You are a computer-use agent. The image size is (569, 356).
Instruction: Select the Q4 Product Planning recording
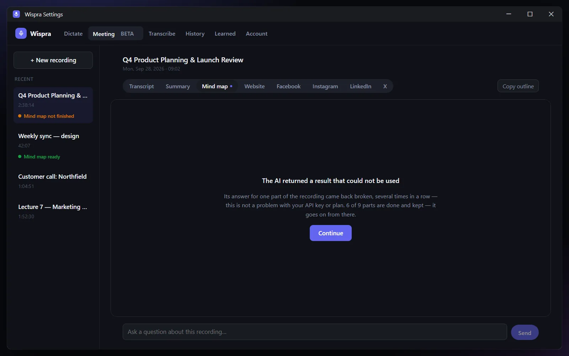(x=53, y=105)
